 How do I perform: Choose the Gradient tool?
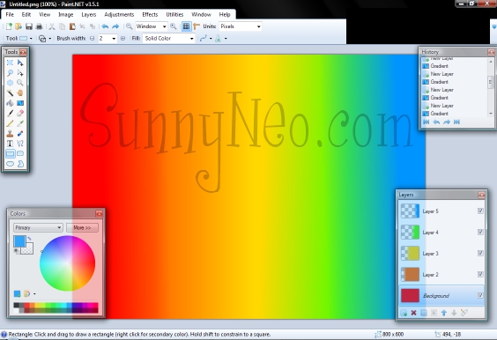coord(20,103)
